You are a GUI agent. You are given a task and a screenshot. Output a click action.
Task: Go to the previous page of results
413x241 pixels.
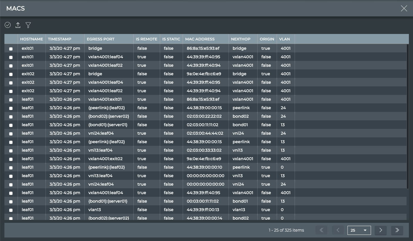point(338,230)
